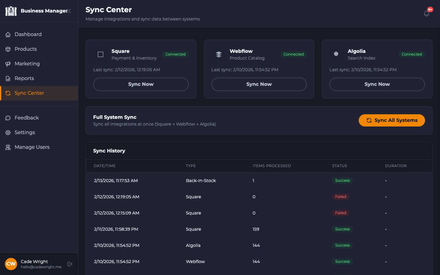
Task: Open the Dashboard menu item
Action: [x=39, y=35]
